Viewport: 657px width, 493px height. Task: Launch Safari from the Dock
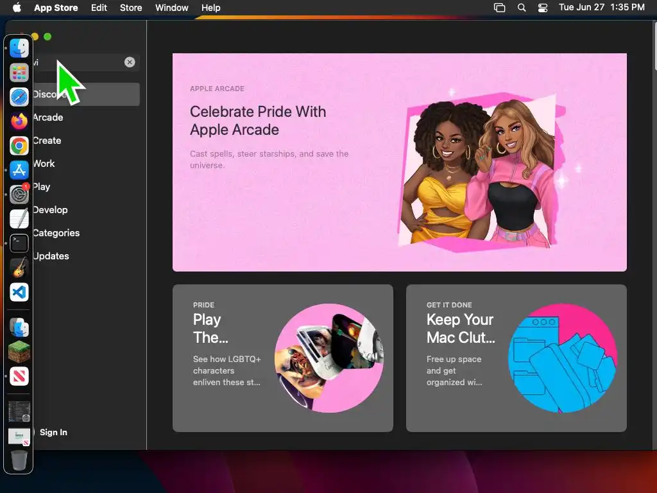[19, 98]
